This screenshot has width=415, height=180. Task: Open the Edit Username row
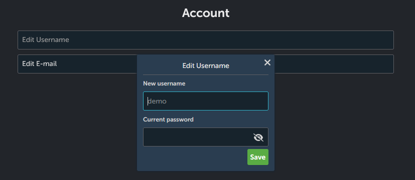[x=206, y=40]
